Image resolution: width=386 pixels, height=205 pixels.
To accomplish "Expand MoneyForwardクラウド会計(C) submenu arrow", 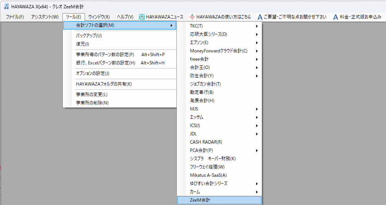I will tap(257, 51).
